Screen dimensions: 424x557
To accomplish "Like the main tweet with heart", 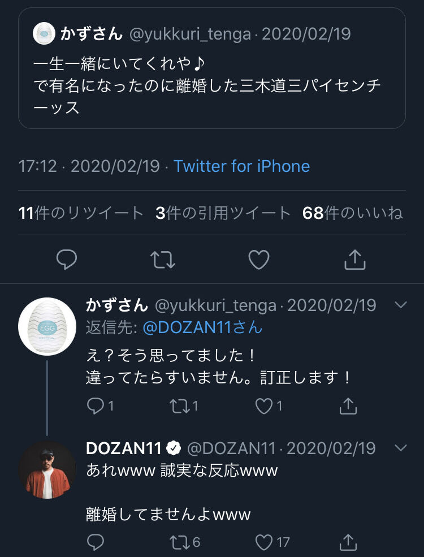I will coord(259,260).
